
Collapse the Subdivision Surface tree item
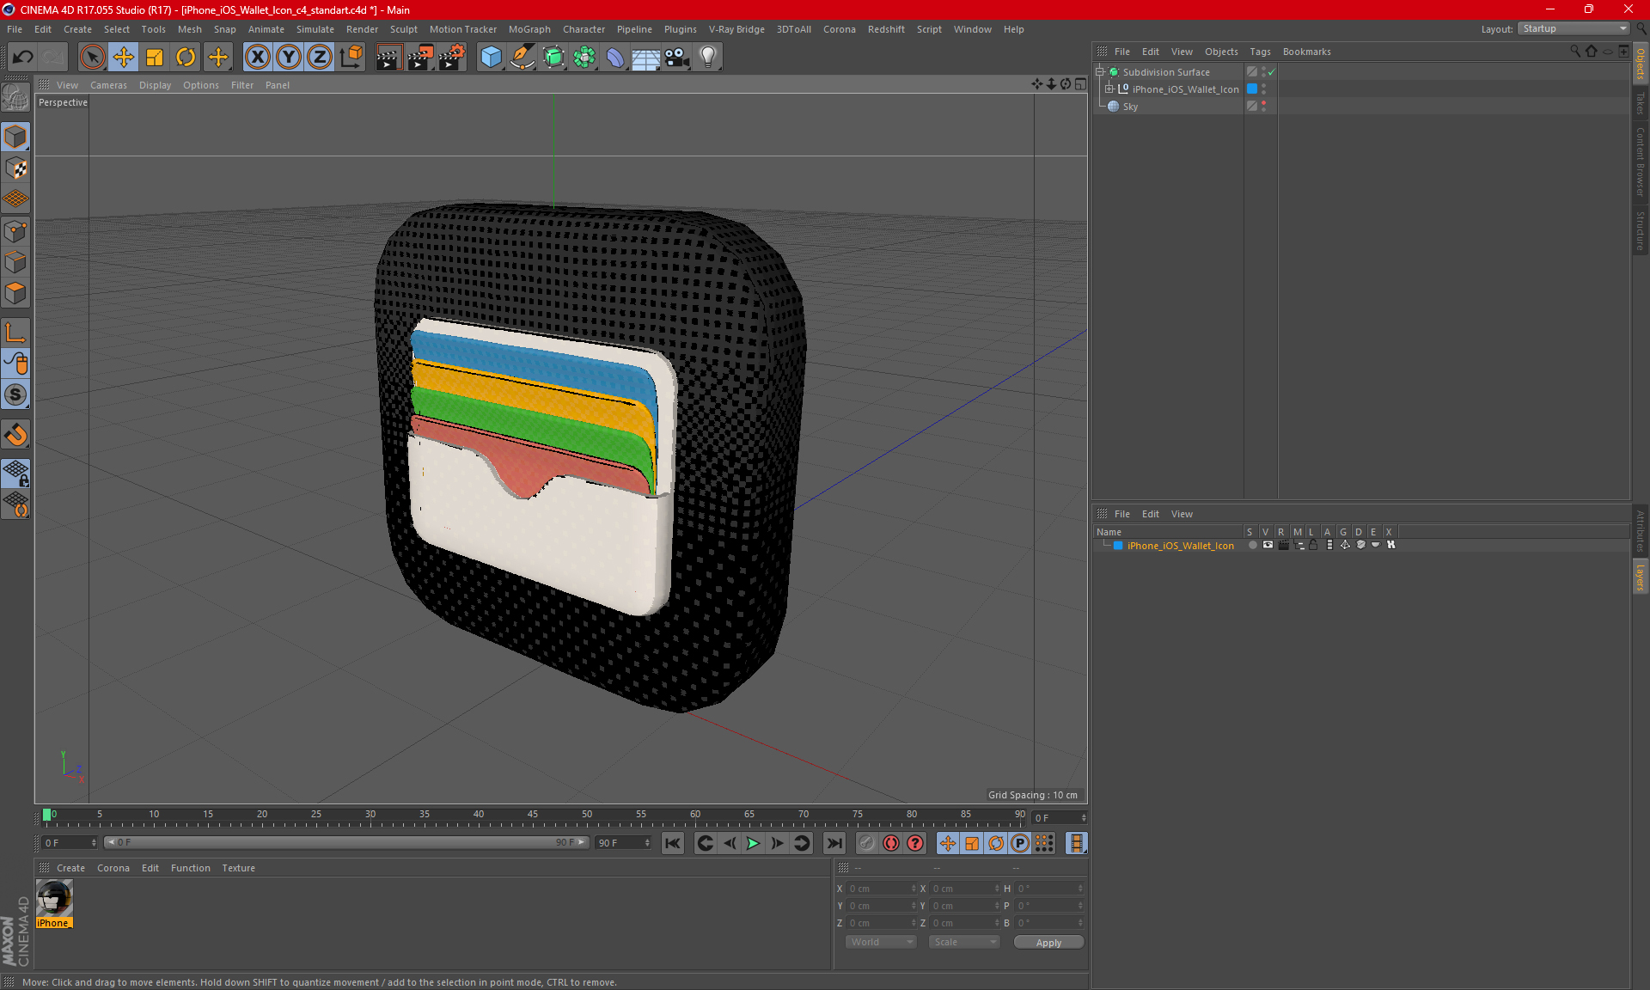point(1099,72)
